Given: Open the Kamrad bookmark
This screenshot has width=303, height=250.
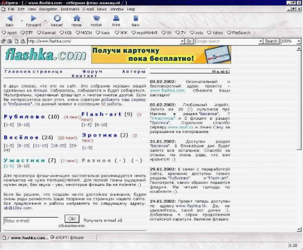Looking at the screenshot, I should 46,33.
